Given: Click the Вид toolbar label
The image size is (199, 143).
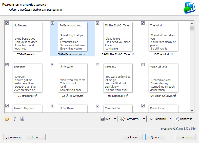Looking at the screenshot, I should coord(108,119).
